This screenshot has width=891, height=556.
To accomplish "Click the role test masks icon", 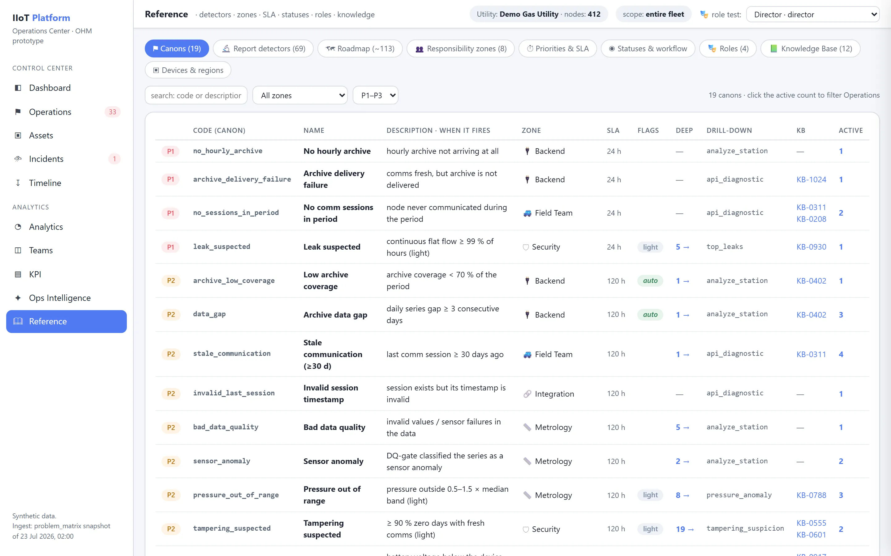I will tap(704, 15).
